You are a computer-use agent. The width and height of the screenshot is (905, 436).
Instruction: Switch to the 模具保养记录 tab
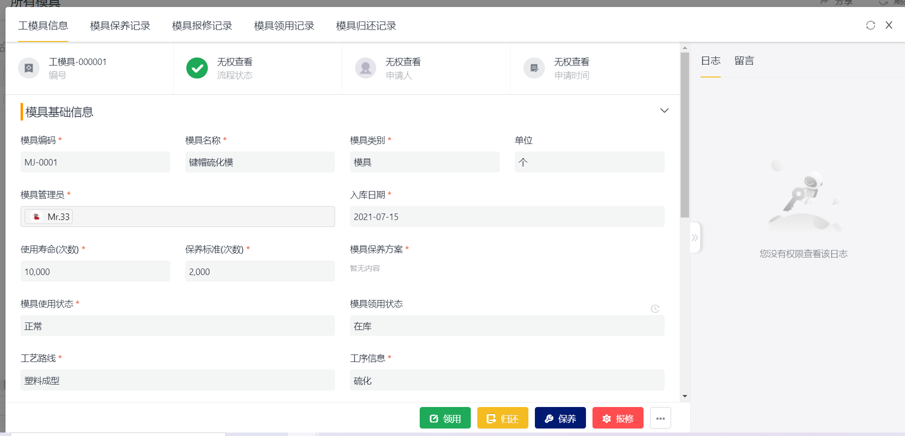120,26
